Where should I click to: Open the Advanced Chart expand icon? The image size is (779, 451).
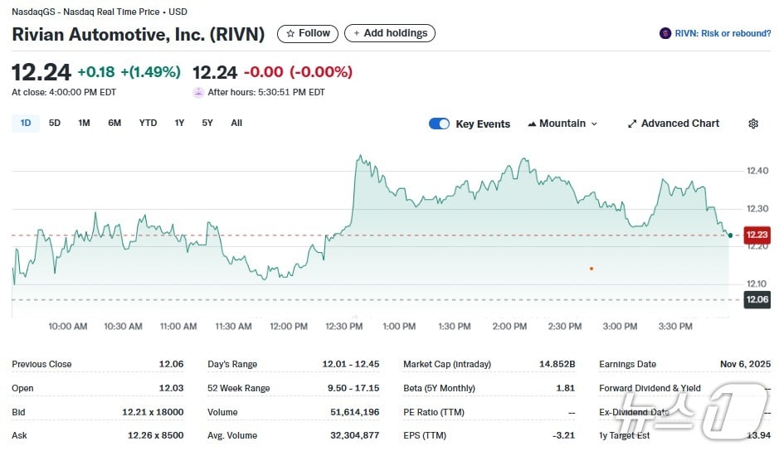click(632, 124)
